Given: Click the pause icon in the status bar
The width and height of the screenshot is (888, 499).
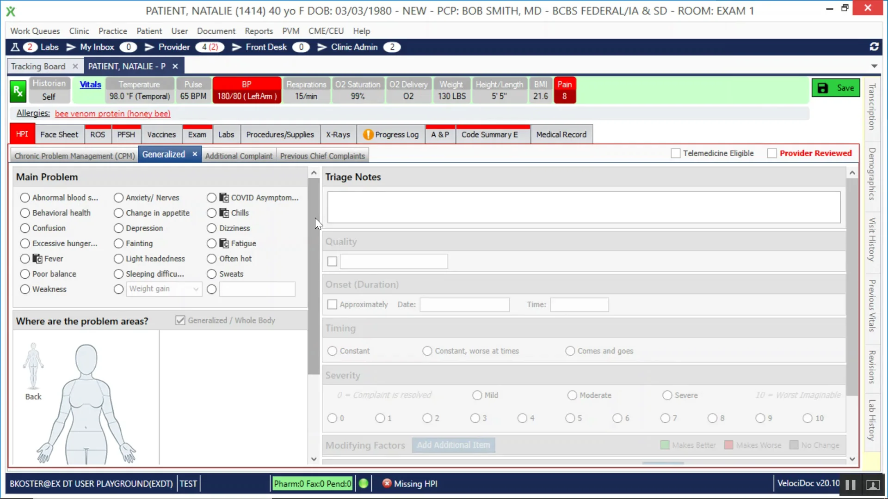Looking at the screenshot, I should [x=850, y=485].
